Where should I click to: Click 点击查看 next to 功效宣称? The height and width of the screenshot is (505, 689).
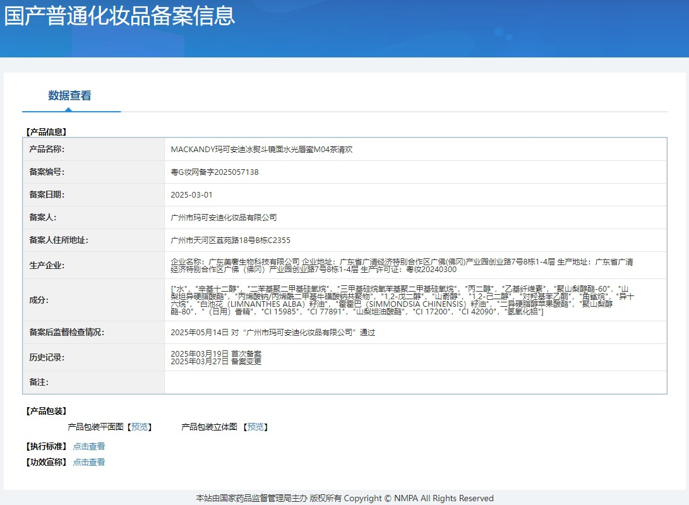(x=89, y=462)
